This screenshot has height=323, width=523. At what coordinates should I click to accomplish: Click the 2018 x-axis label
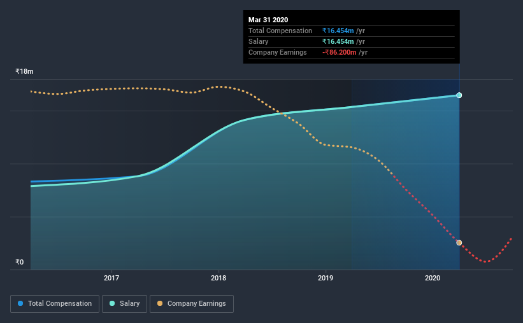[x=219, y=278]
